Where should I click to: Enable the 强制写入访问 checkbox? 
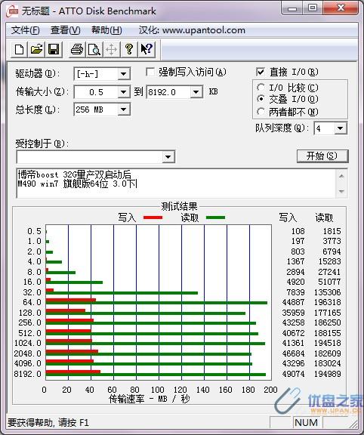[150, 72]
